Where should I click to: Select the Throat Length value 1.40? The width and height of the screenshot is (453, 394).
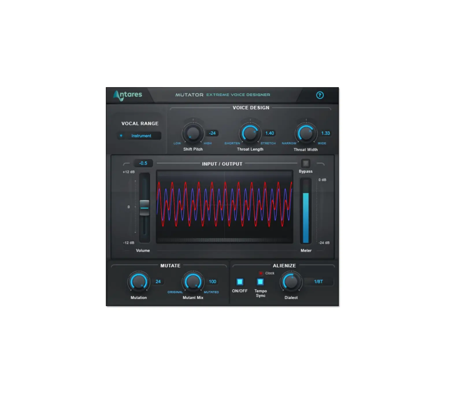270,133
